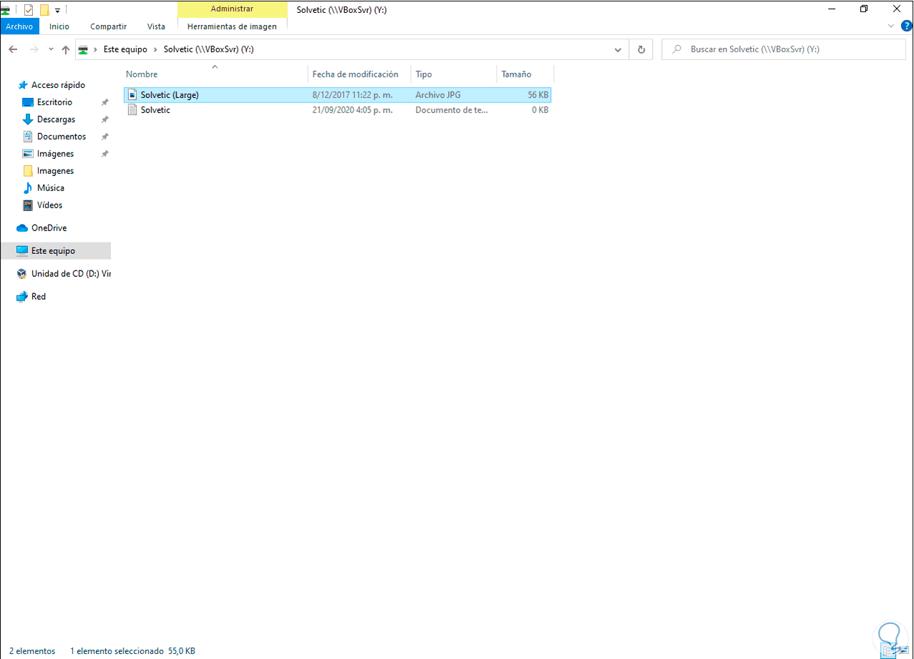
Task: Click the Properties checkmark icon in quick access toolbar
Action: coord(29,9)
